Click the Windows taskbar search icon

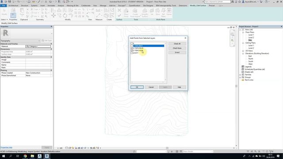click(11, 156)
